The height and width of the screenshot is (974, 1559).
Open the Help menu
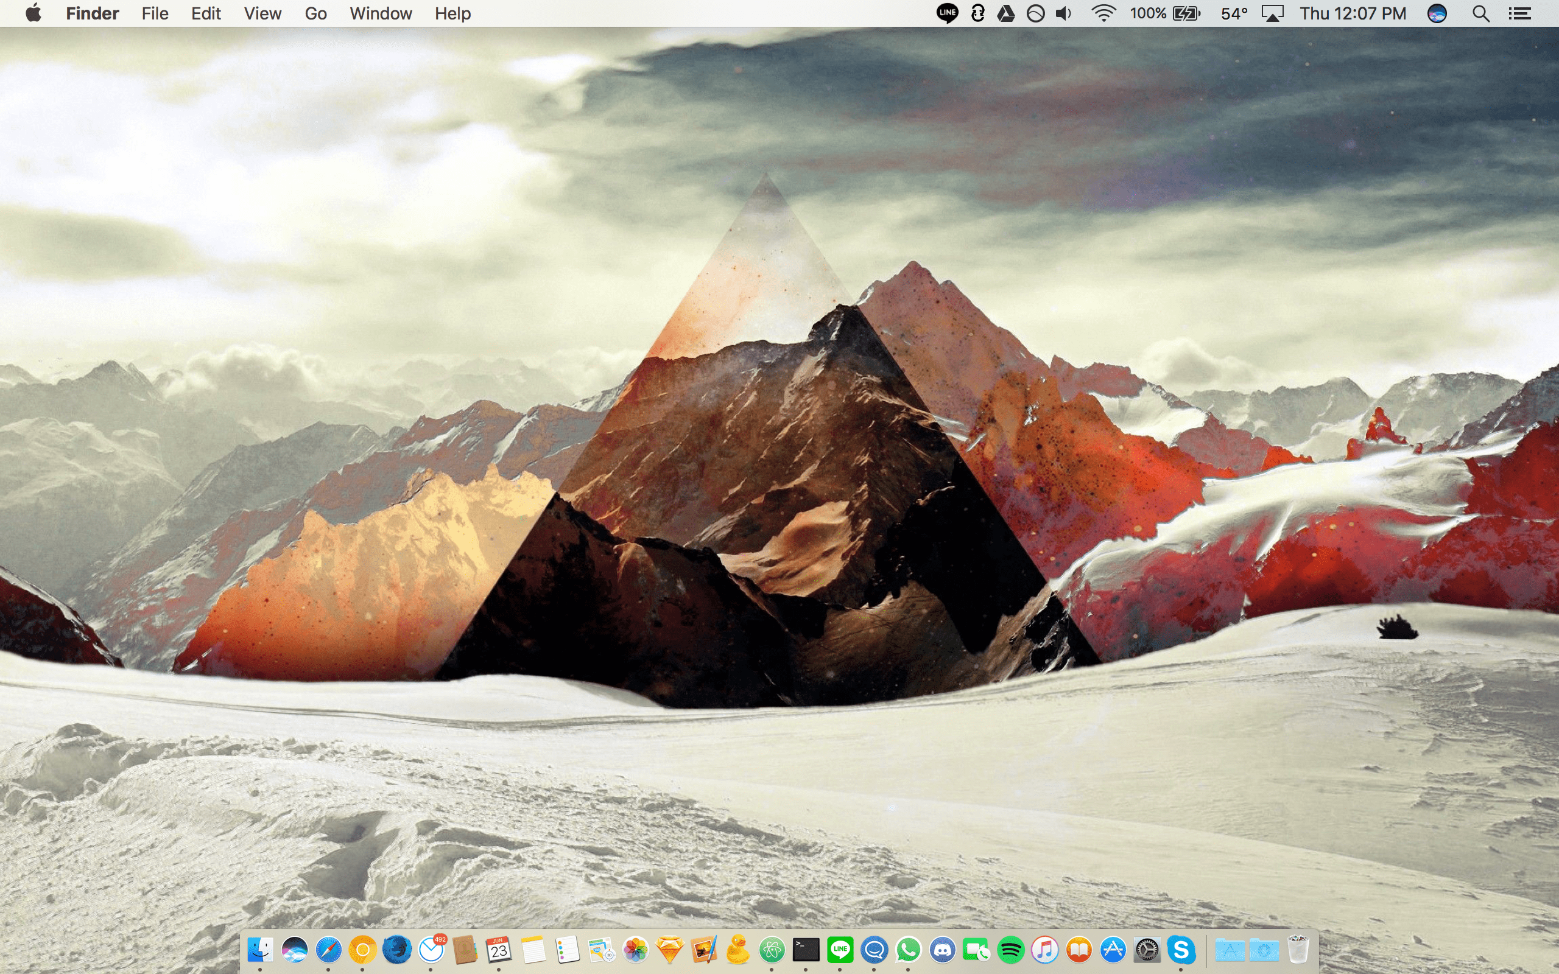(453, 13)
